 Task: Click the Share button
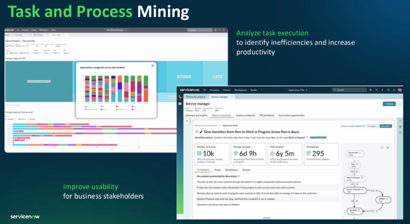coord(389,104)
